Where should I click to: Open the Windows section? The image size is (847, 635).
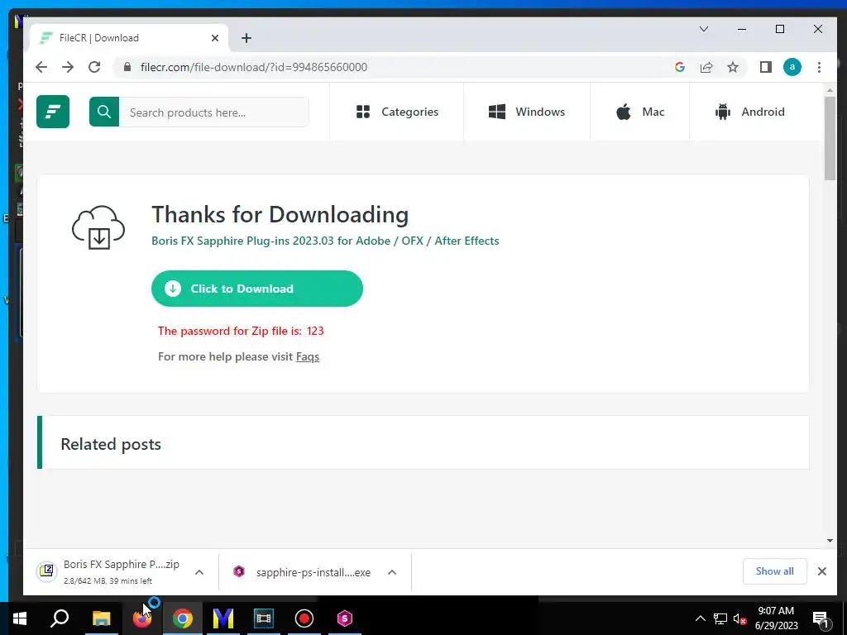pos(527,112)
